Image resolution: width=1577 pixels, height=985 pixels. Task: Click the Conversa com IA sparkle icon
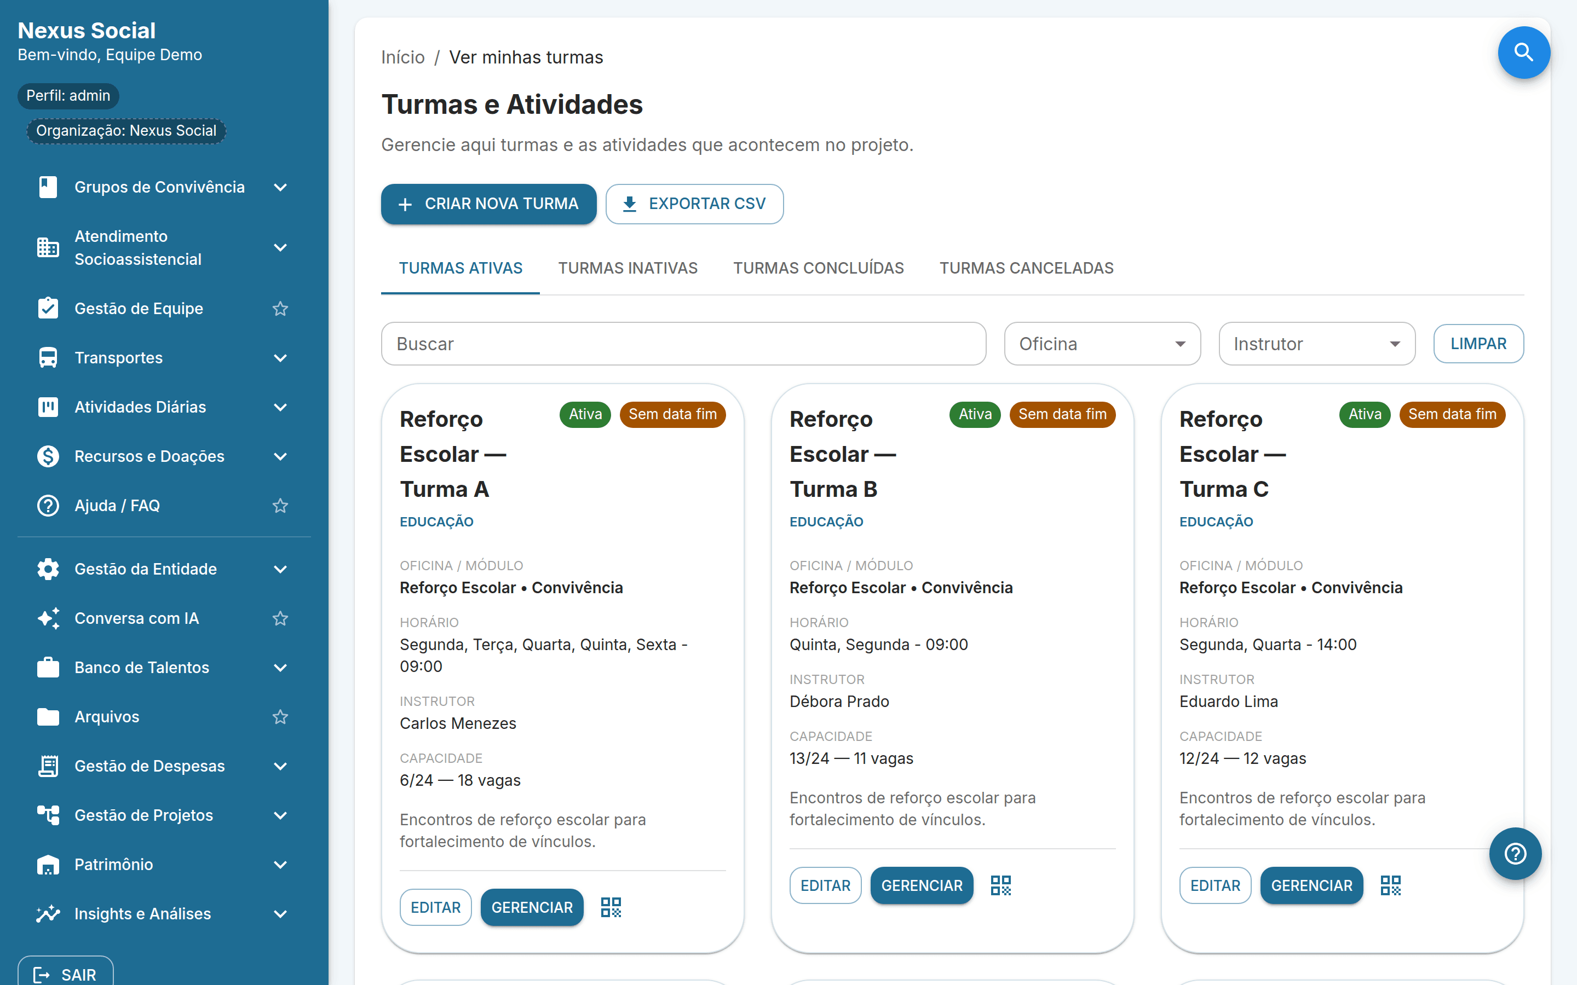(x=48, y=618)
